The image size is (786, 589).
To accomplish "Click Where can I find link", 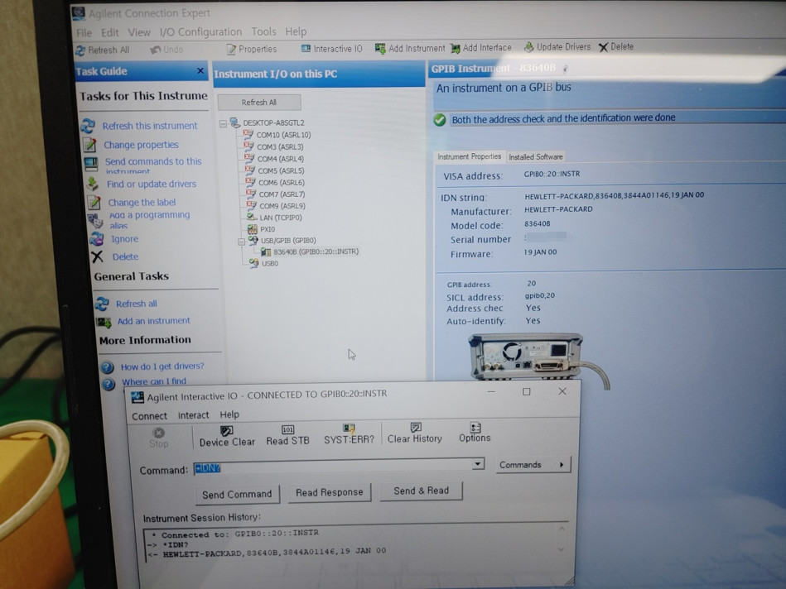I will pos(154,381).
